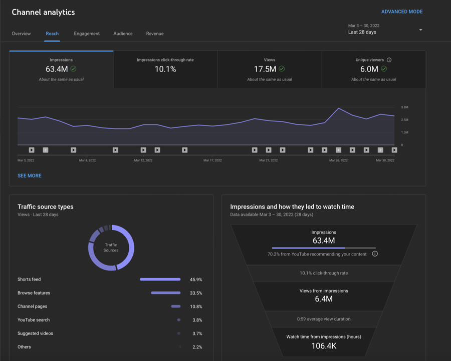451x361 pixels.
Task: Click the Channel pages percentage bar
Action: pos(176,306)
